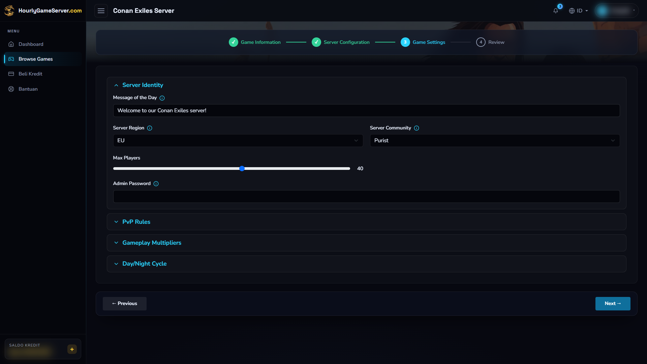Expand the Day/Night Cycle section
This screenshot has height=364, width=647.
coord(366,264)
